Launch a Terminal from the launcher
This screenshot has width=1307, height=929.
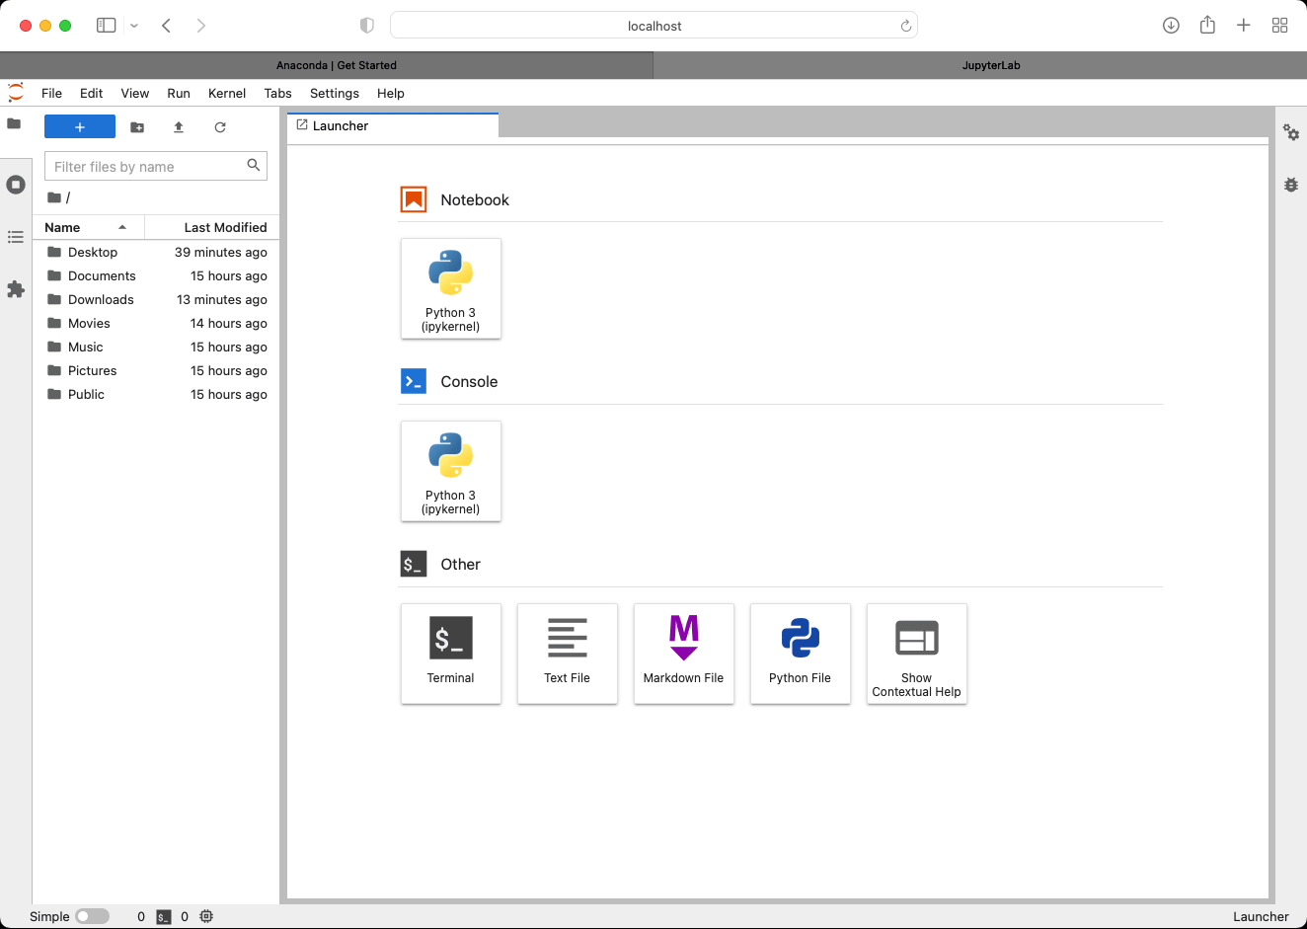[450, 653]
